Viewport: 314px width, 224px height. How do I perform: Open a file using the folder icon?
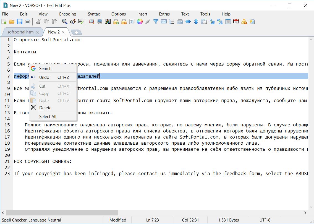tap(12, 22)
